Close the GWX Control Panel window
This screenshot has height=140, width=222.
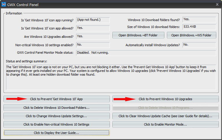[x=217, y=4]
